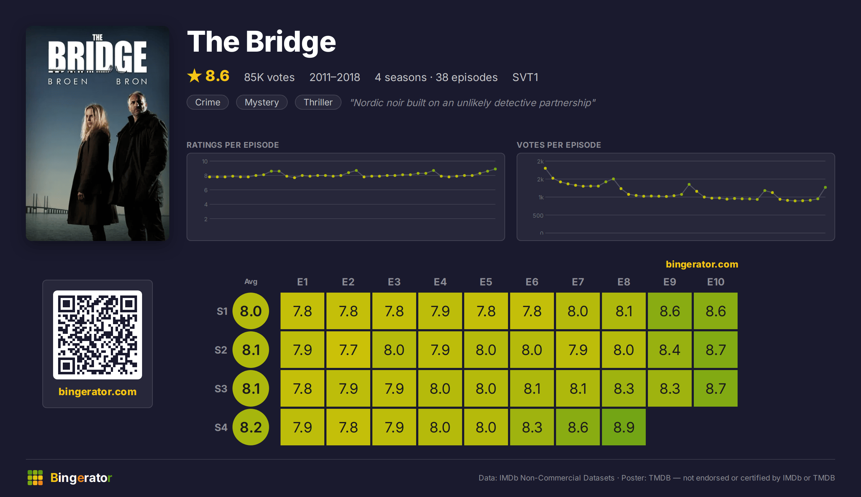Select the Crime genre tag
The height and width of the screenshot is (497, 861).
pos(208,102)
